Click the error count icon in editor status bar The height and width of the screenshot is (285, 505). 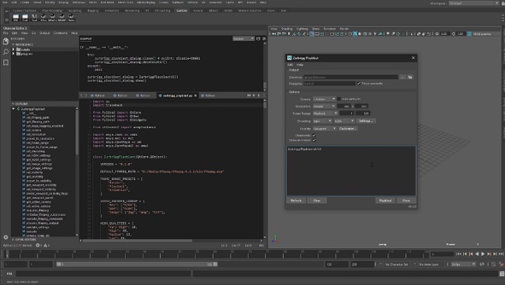pos(38,245)
